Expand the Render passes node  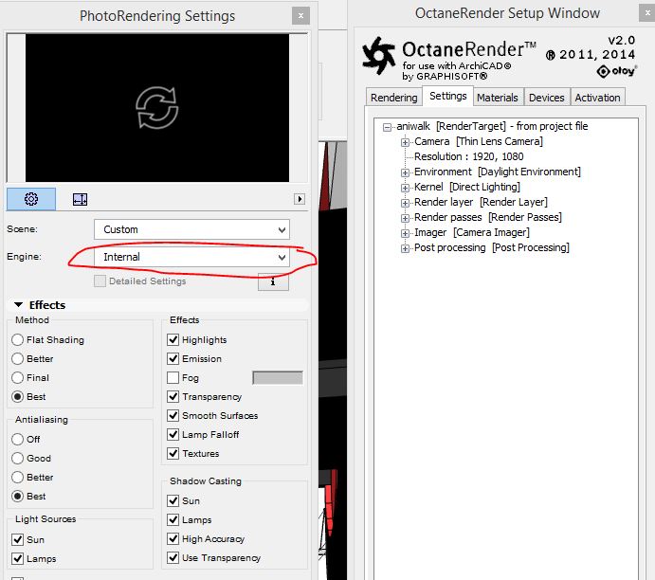(405, 218)
